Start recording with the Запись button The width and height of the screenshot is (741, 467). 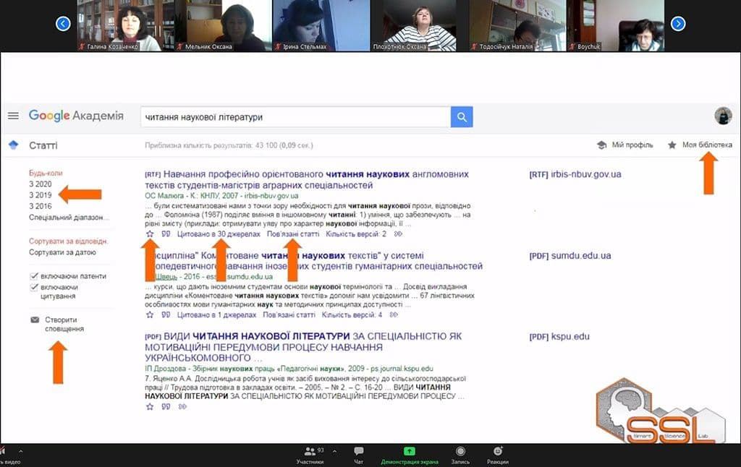[460, 455]
